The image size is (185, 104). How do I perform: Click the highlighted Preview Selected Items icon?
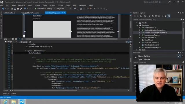click(169, 16)
